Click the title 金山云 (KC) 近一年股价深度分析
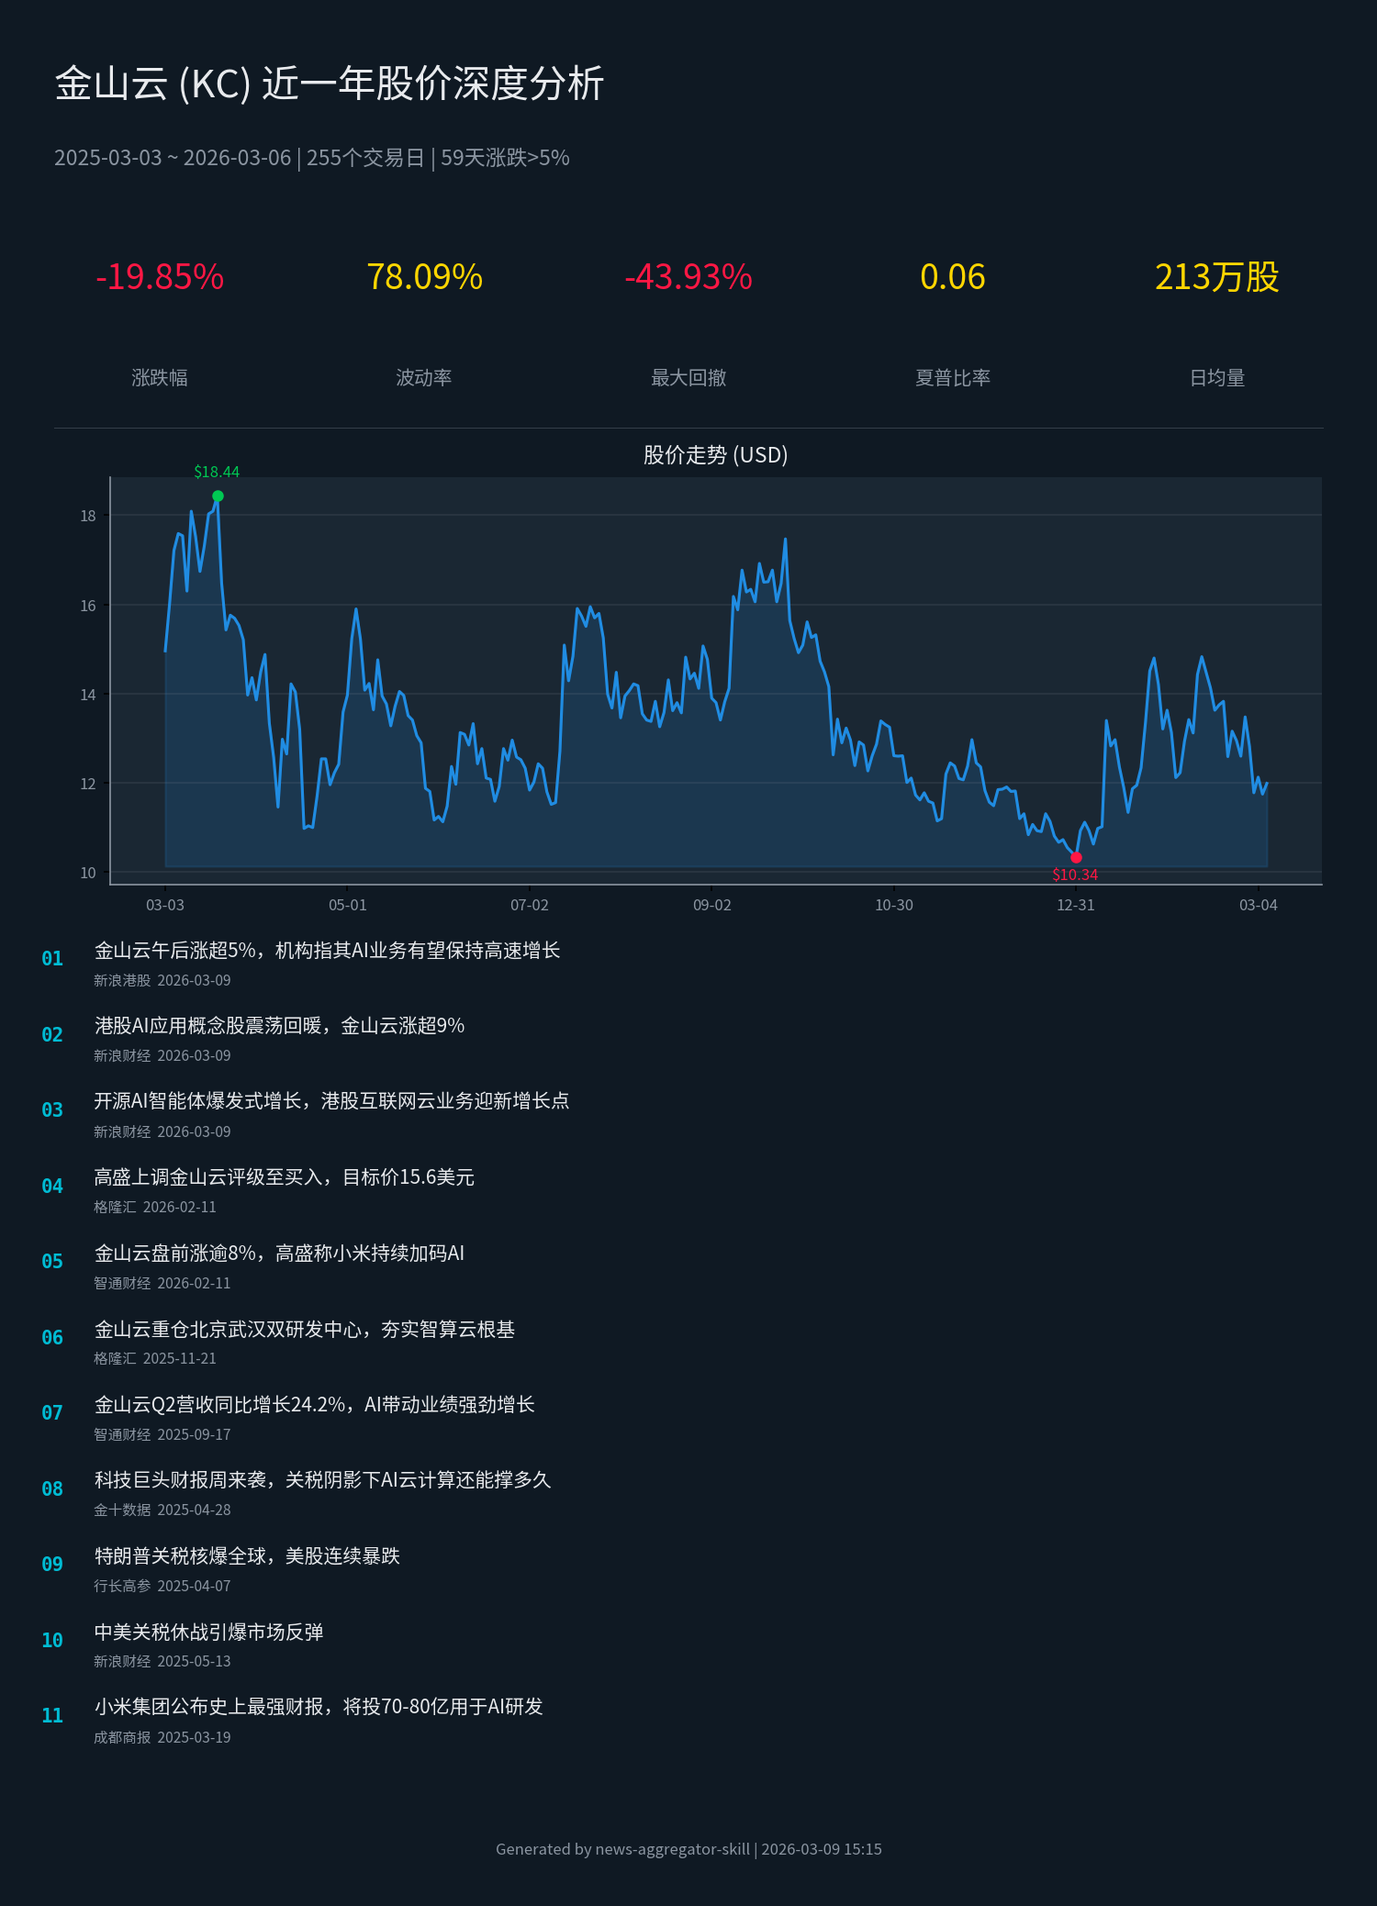Image resolution: width=1377 pixels, height=1906 pixels. click(329, 84)
